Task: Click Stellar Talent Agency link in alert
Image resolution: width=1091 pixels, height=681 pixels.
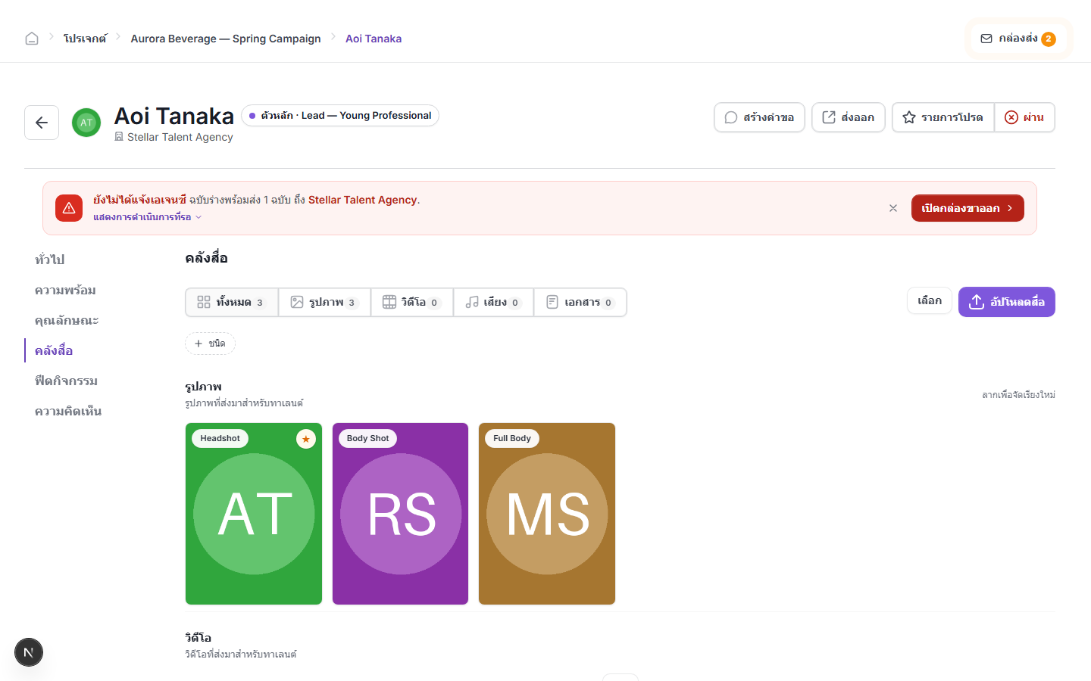Action: pyautogui.click(x=362, y=200)
